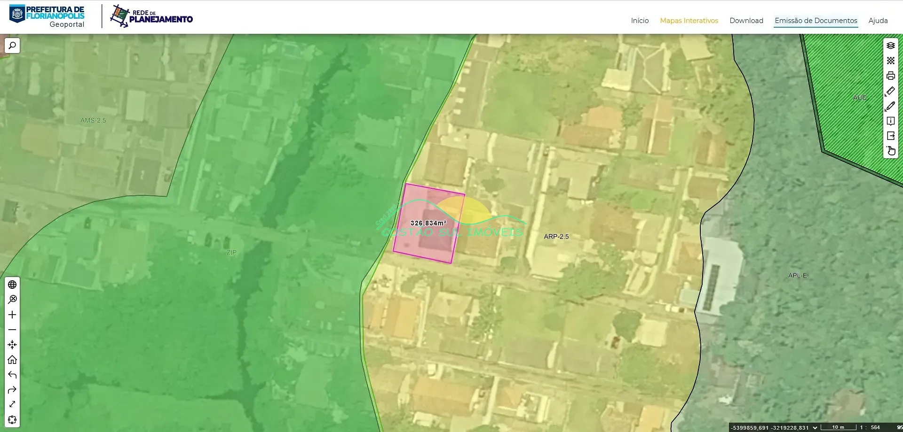Open the layers stack panel

click(891, 46)
